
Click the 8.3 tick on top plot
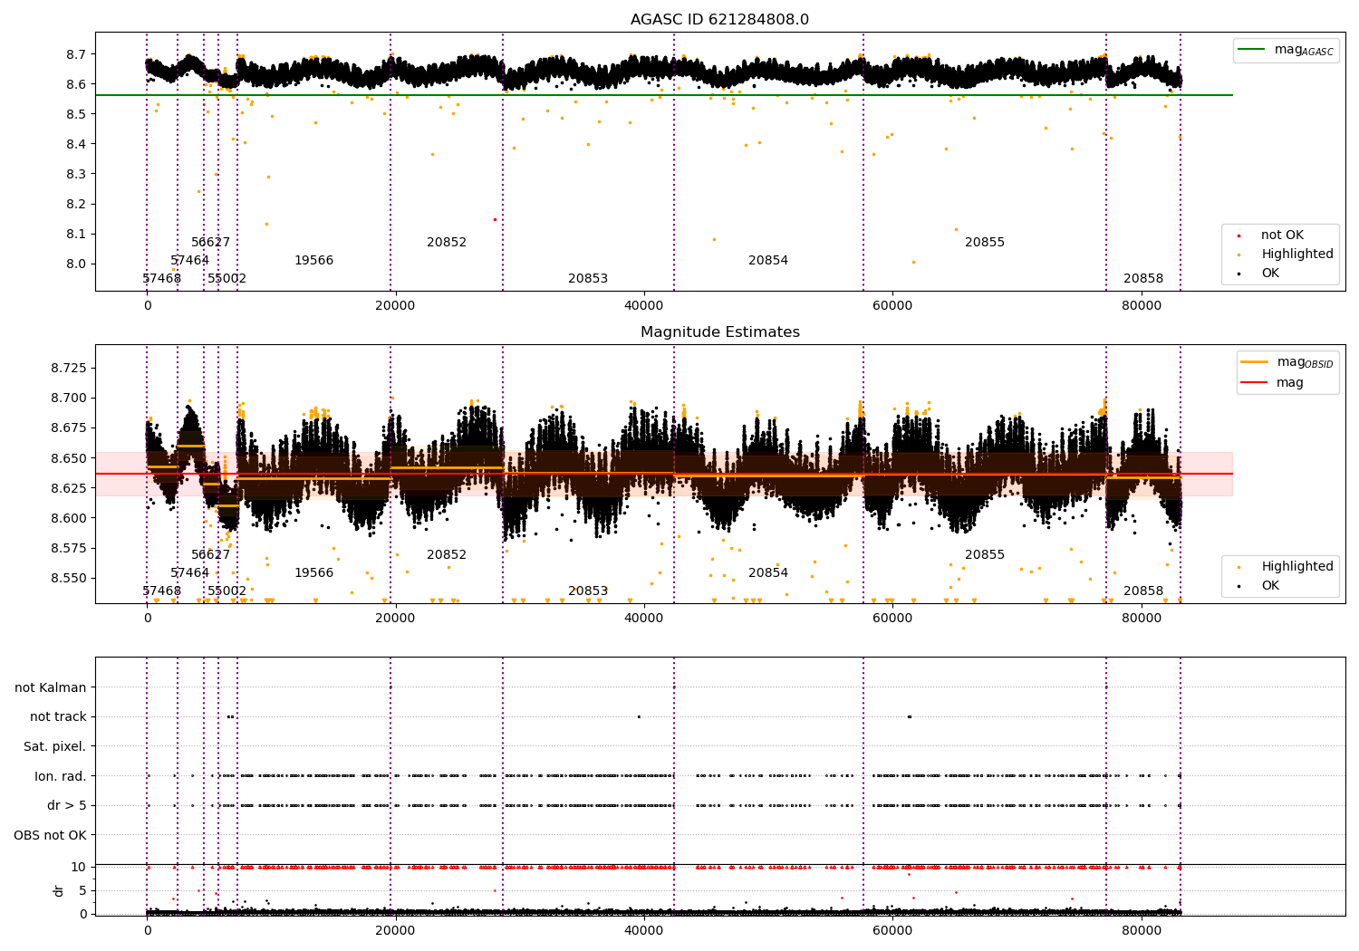pyautogui.click(x=76, y=174)
